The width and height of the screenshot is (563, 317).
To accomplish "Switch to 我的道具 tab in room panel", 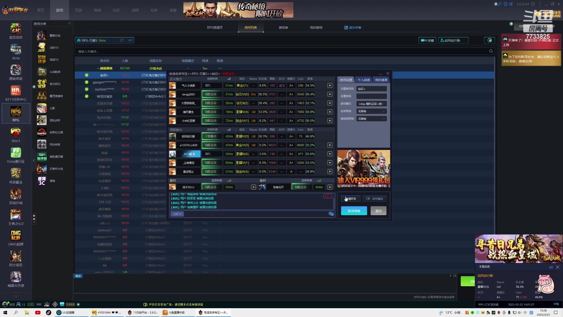I will click(381, 80).
